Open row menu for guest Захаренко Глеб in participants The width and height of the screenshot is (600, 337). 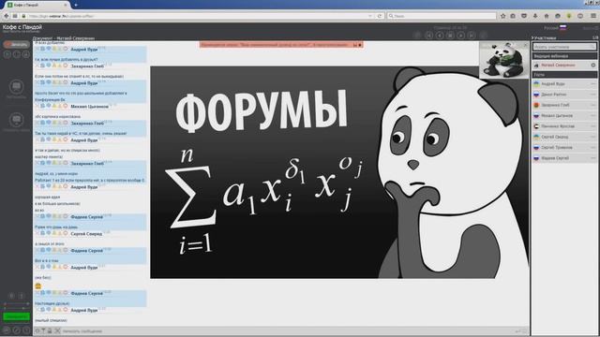(593, 105)
